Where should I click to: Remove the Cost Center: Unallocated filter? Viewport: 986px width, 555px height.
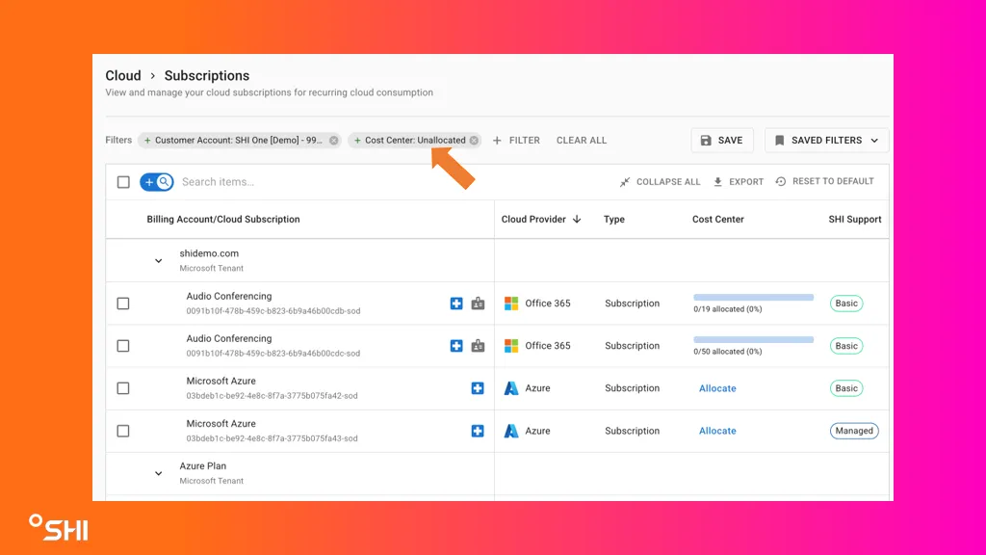pyautogui.click(x=474, y=141)
